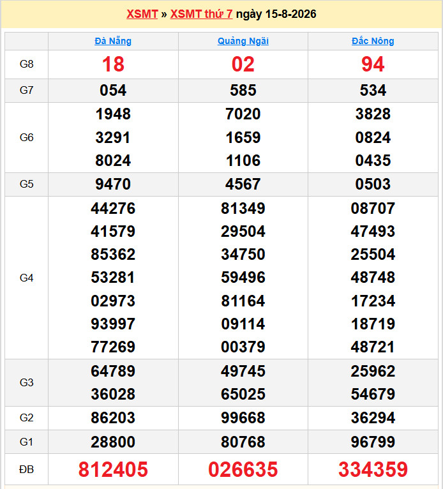The image size is (443, 489).
Task: Click the G5 number 4567
Action: point(243,184)
